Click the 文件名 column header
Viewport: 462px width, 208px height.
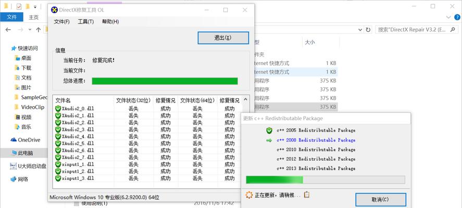[83, 100]
